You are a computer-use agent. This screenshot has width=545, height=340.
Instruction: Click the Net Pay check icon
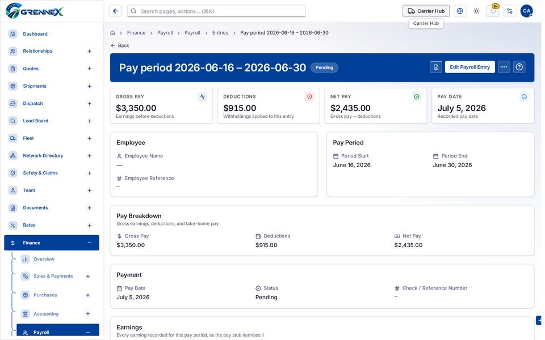[x=417, y=97]
